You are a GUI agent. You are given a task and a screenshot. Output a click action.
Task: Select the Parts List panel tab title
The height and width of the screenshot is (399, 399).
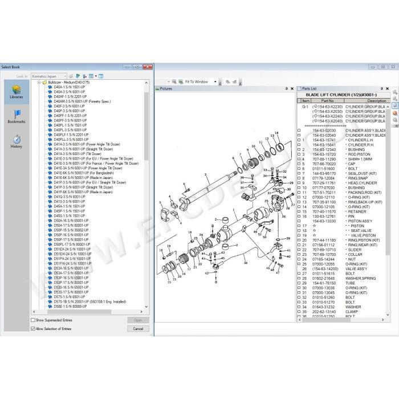(309, 88)
